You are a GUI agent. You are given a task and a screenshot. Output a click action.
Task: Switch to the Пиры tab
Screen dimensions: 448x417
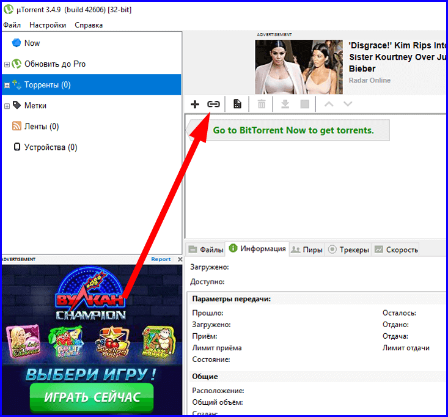coord(307,249)
